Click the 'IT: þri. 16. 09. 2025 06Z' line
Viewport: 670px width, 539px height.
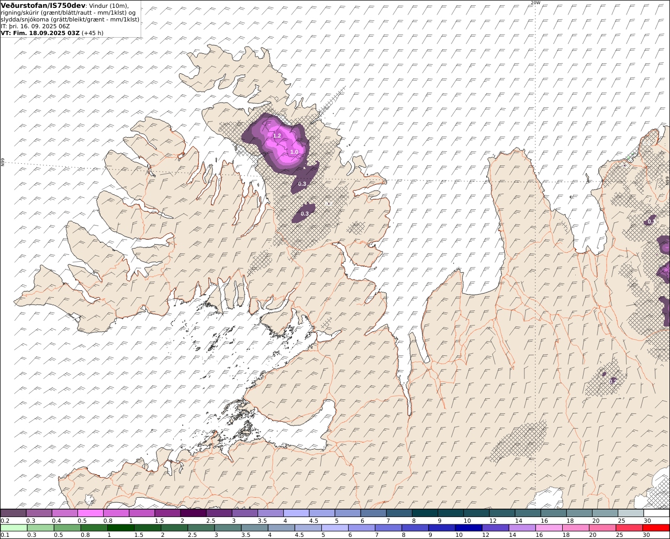(36, 26)
